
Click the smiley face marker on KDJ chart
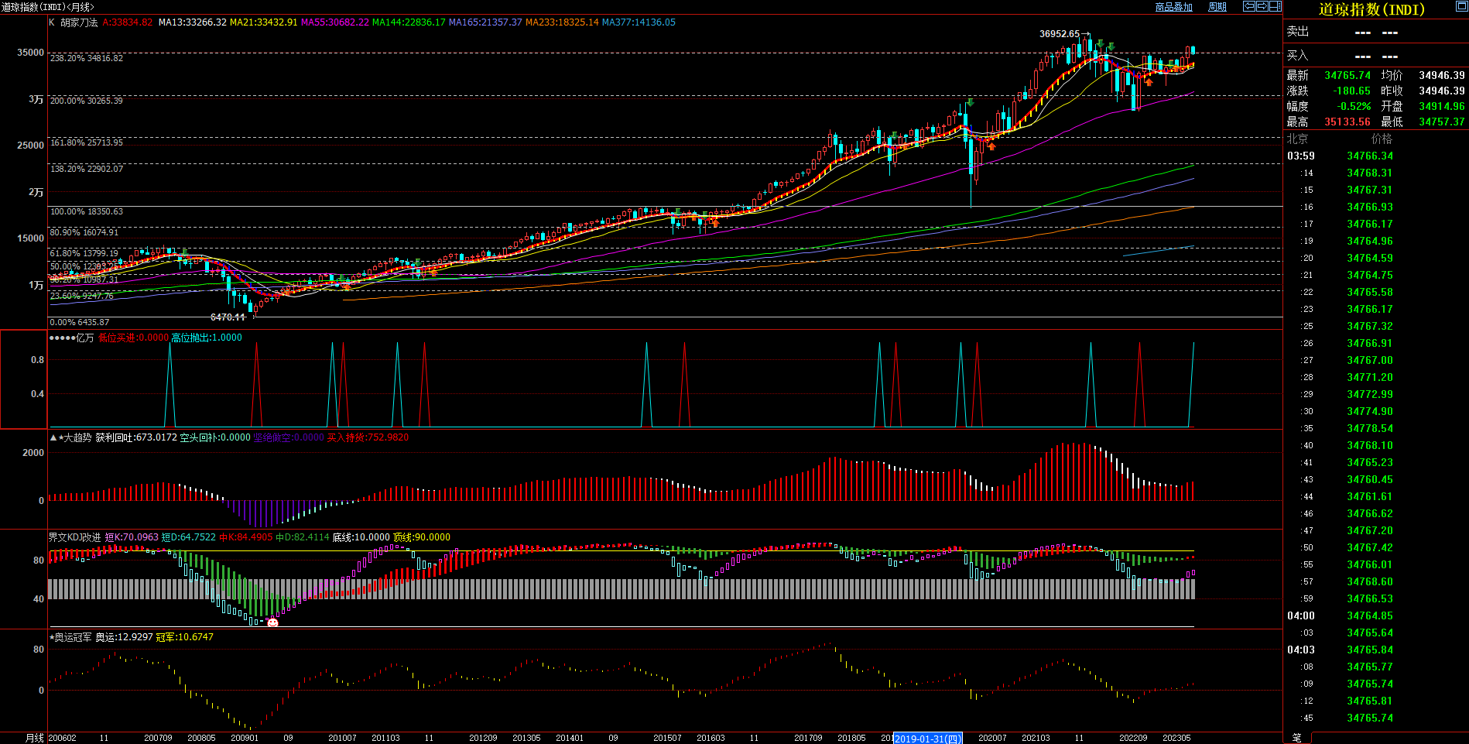[x=272, y=622]
